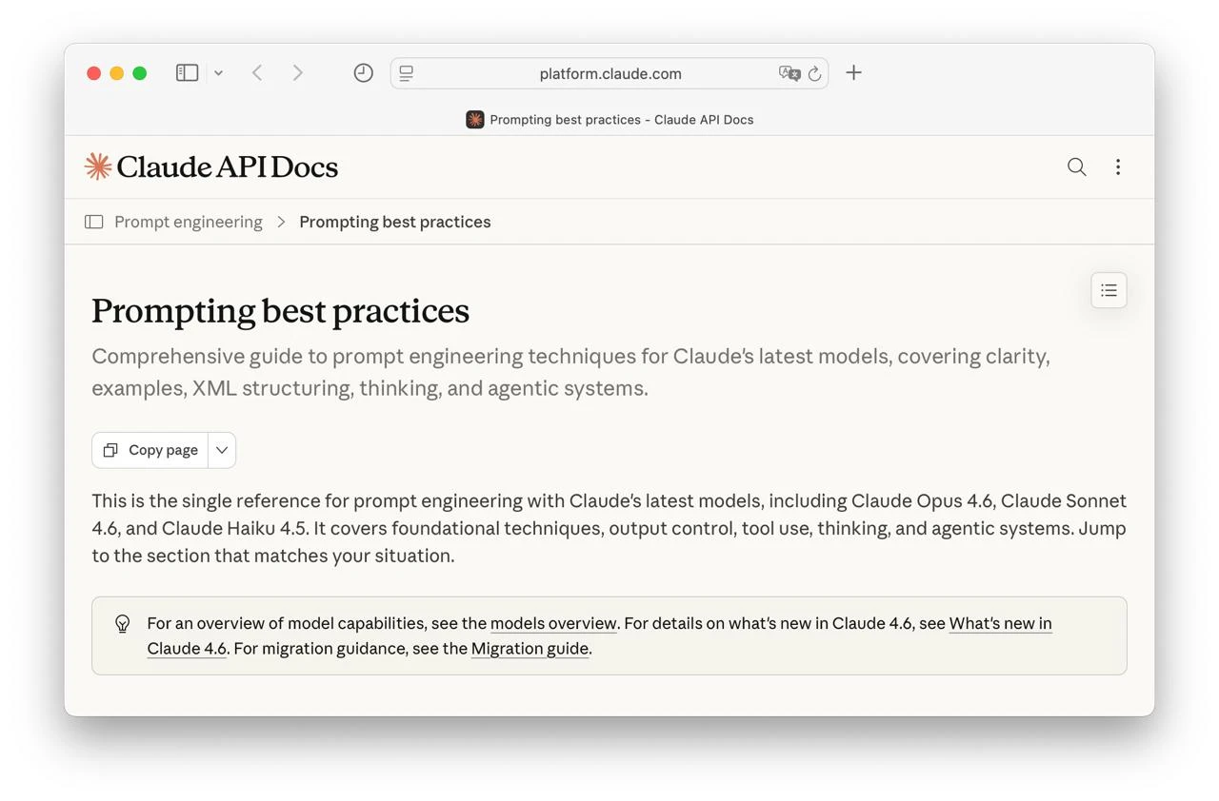Go forward with the Safari forward arrow
1219x801 pixels.
pyautogui.click(x=298, y=73)
